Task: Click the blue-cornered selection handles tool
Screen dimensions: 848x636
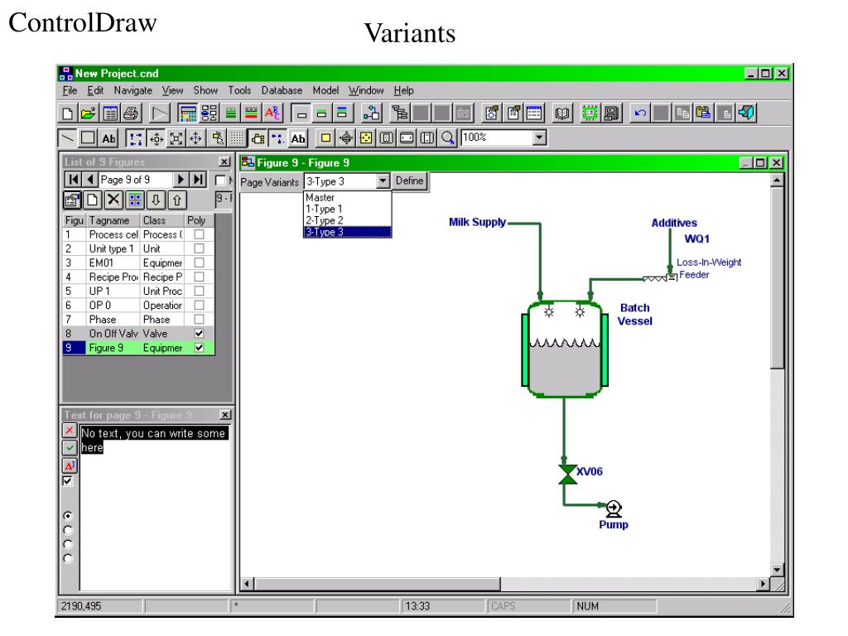Action: (135, 138)
